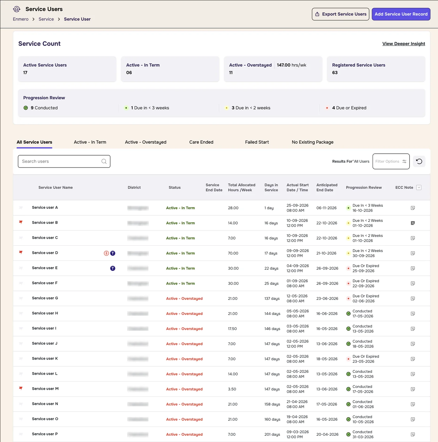Click the 9 Conducted progression review item
The image size is (438, 442).
(41, 108)
